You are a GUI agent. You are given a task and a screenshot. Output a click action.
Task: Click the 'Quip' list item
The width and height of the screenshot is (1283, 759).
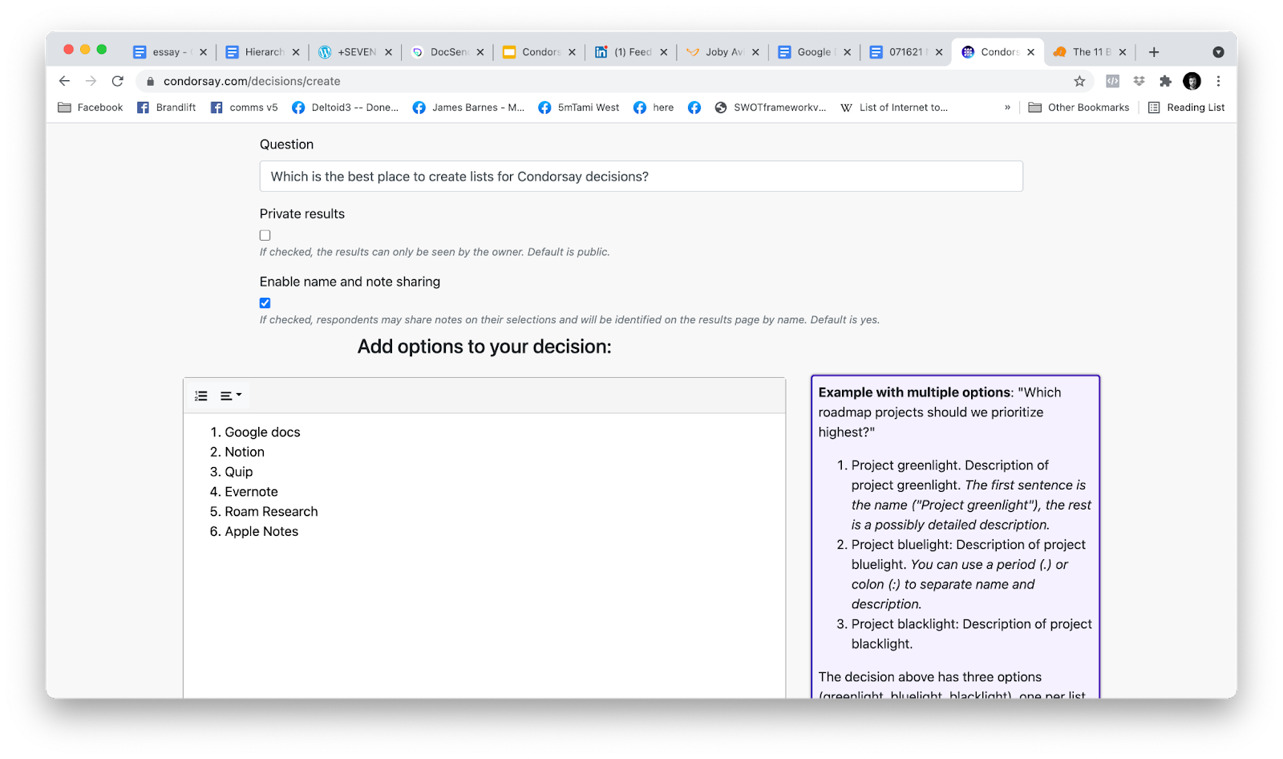pos(239,472)
